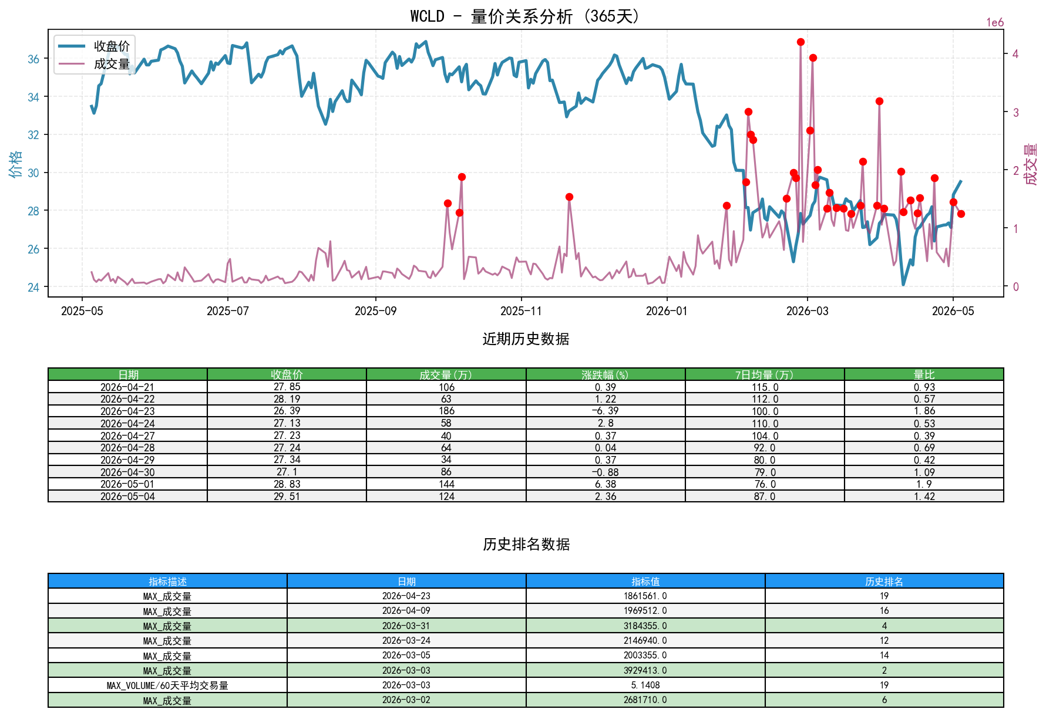1046x716 pixels.
Task: Click the indicator value 3929413.0
Action: click(x=645, y=670)
